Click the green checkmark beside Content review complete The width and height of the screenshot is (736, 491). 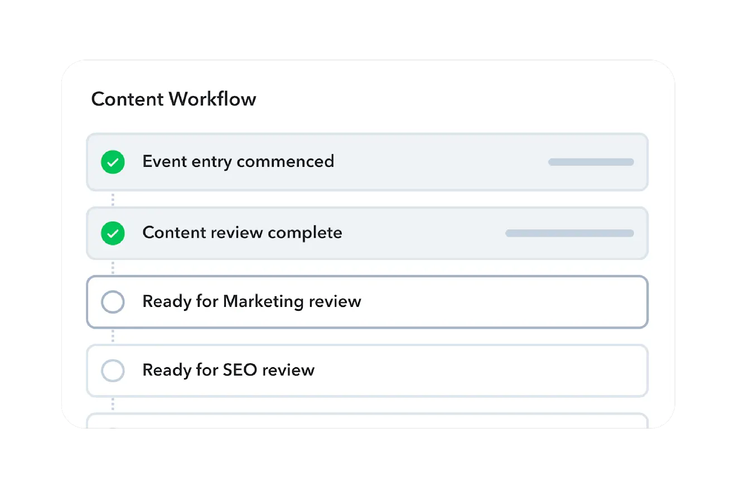coord(113,233)
